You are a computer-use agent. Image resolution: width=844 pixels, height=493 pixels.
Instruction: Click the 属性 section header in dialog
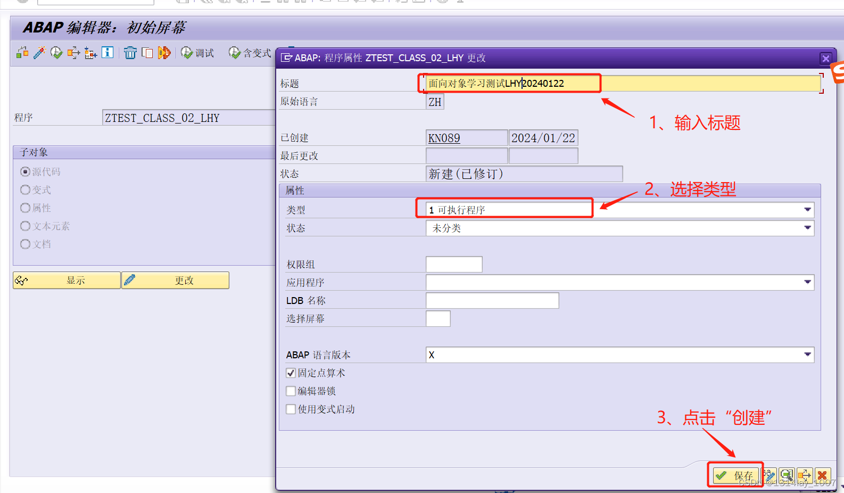click(x=550, y=191)
